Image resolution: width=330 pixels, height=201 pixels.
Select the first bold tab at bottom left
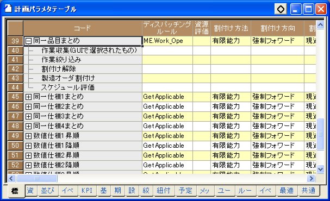pyautogui.click(x=16, y=191)
